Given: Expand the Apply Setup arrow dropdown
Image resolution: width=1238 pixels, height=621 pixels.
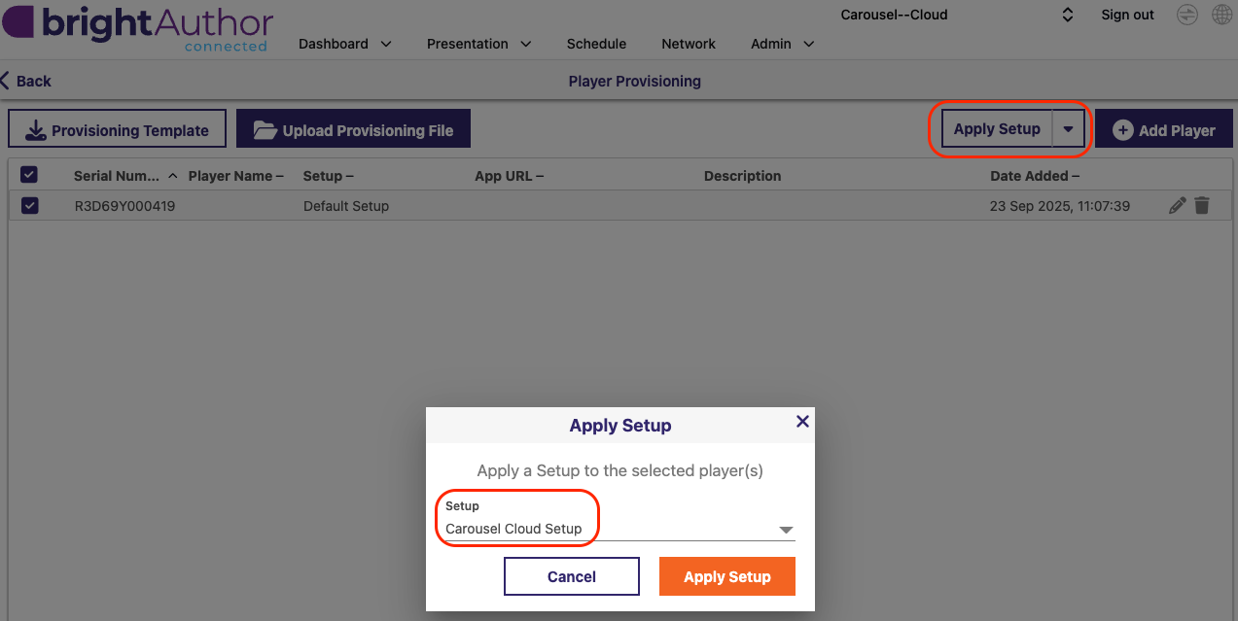Looking at the screenshot, I should pyautogui.click(x=1068, y=129).
